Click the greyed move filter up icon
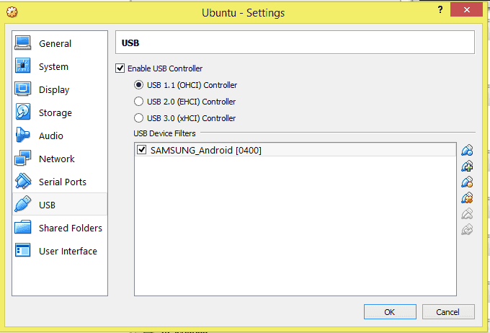 (x=467, y=214)
